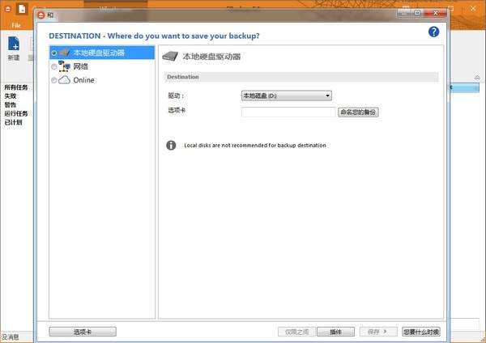Select the Online radio button
Viewport: 486px width, 343px height.
(54, 80)
